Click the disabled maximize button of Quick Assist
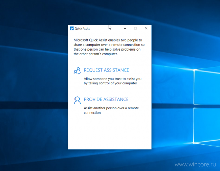This screenshot has width=220, height=171. [135, 28]
